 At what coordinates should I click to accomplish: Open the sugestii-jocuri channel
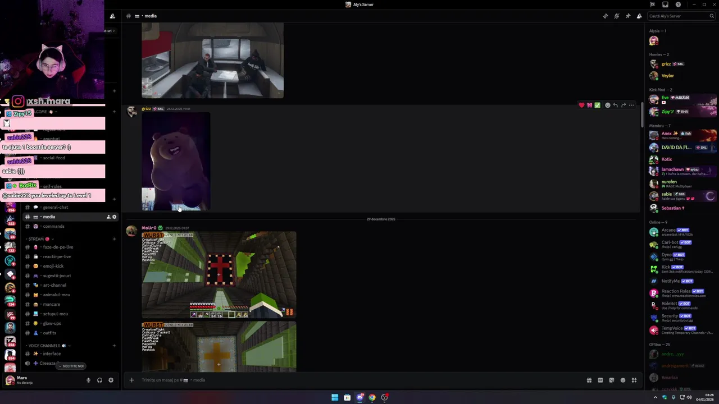click(x=70, y=276)
